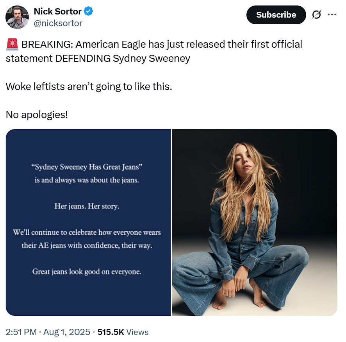This screenshot has width=346, height=342.
Task: Visit the @nicksortor handle link
Action: click(58, 23)
